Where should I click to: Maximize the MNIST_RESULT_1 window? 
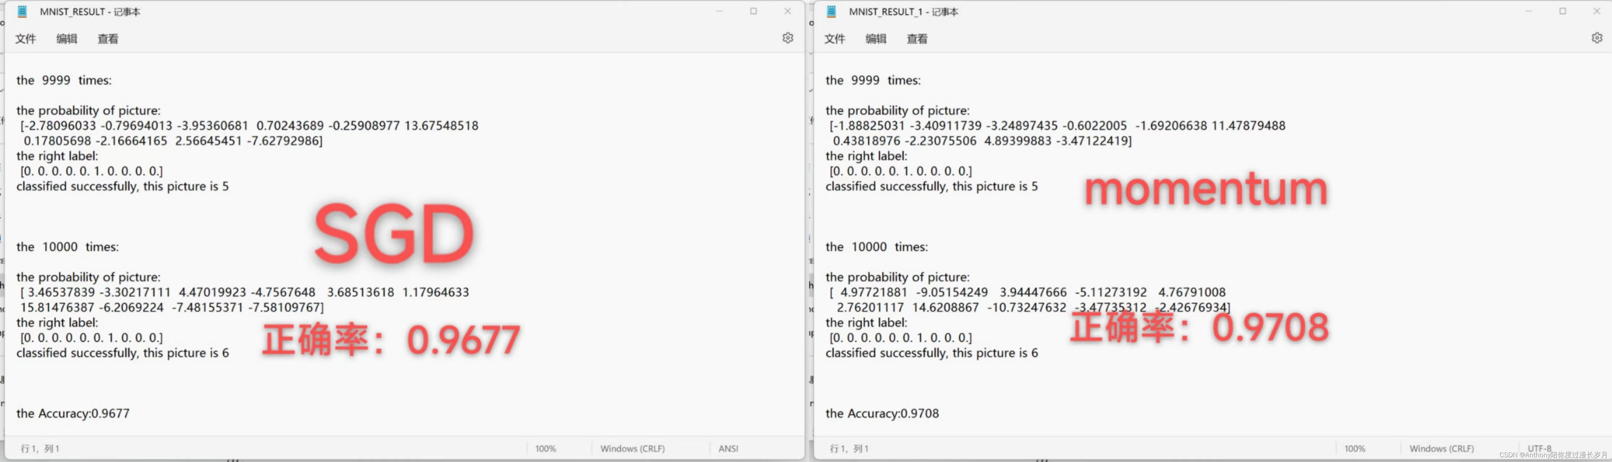(1563, 11)
